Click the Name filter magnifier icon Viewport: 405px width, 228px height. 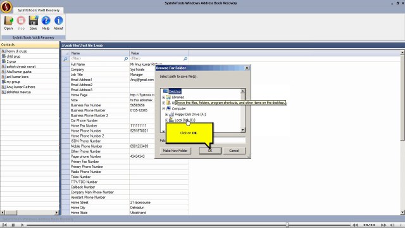[x=126, y=59]
